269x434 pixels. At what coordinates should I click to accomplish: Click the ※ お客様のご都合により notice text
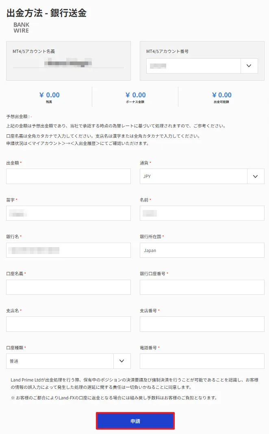coord(114,398)
